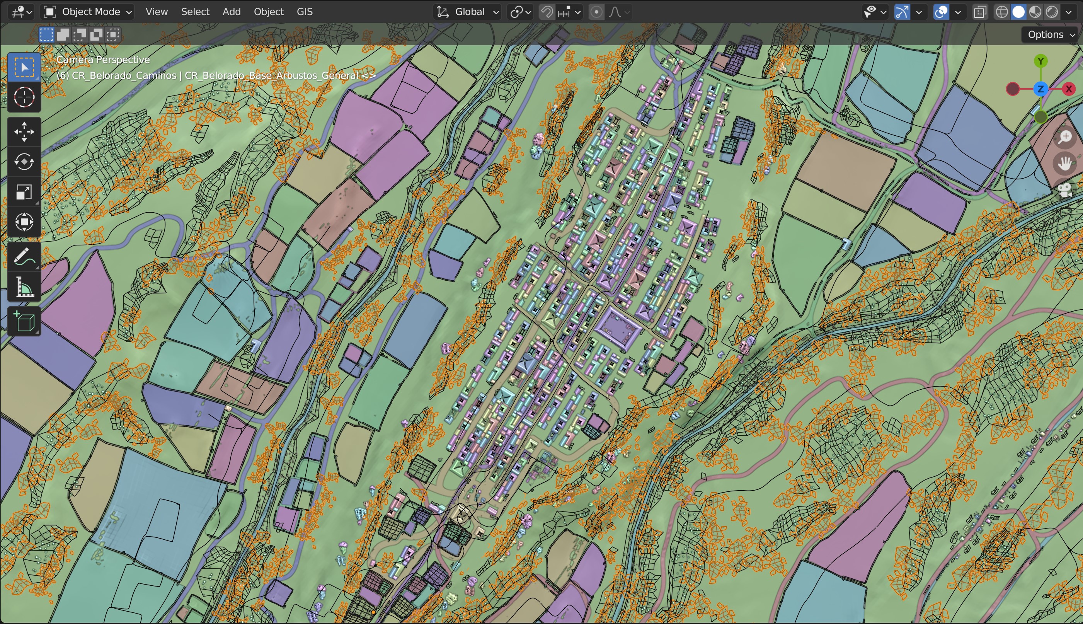The width and height of the screenshot is (1083, 624).
Task: Choose the Annotate pencil tool
Action: click(x=24, y=257)
